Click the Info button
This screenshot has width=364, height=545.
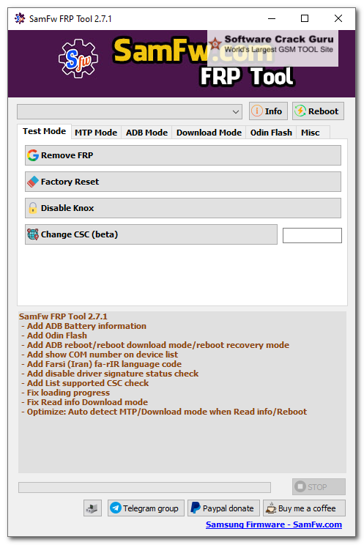click(x=268, y=111)
